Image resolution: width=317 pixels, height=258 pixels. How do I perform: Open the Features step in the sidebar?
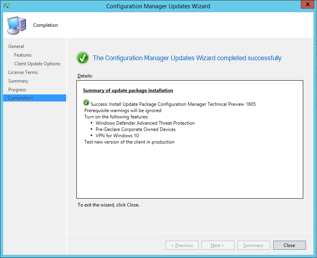(23, 55)
